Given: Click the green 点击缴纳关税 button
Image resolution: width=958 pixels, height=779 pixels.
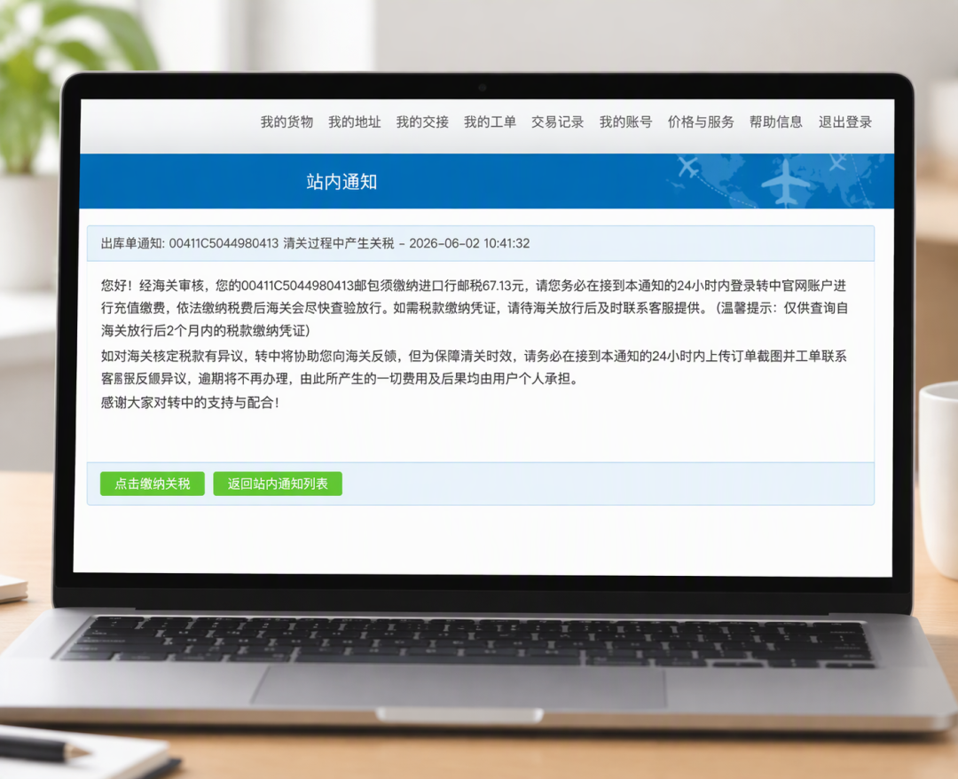Looking at the screenshot, I should coord(153,484).
